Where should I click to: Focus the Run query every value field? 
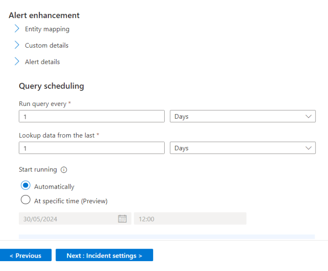click(x=92, y=116)
